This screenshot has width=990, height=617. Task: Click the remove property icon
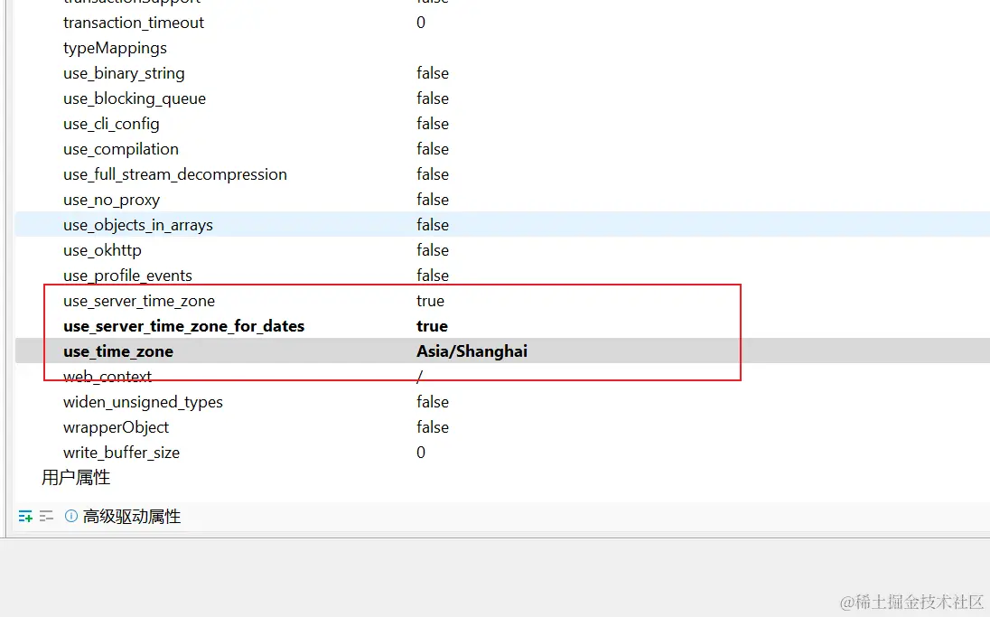pos(46,517)
